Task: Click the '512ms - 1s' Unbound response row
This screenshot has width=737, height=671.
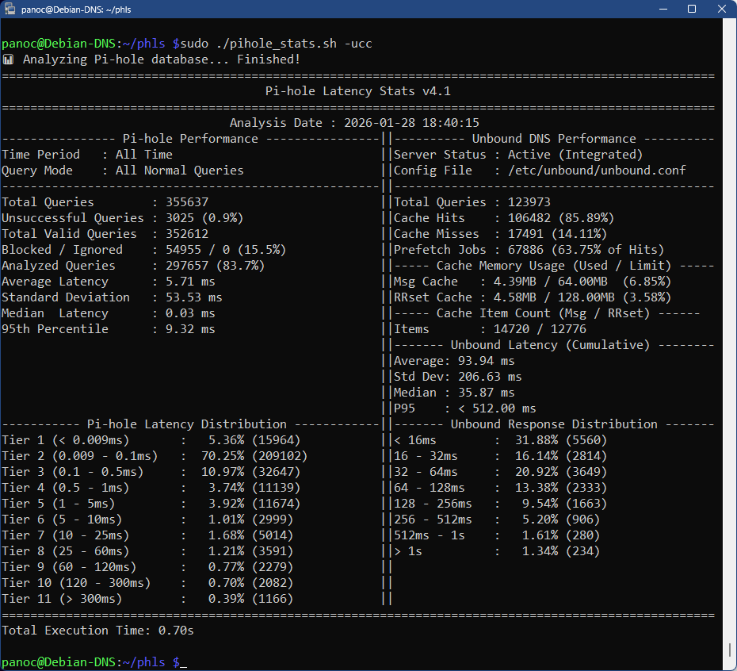Action: [497, 535]
